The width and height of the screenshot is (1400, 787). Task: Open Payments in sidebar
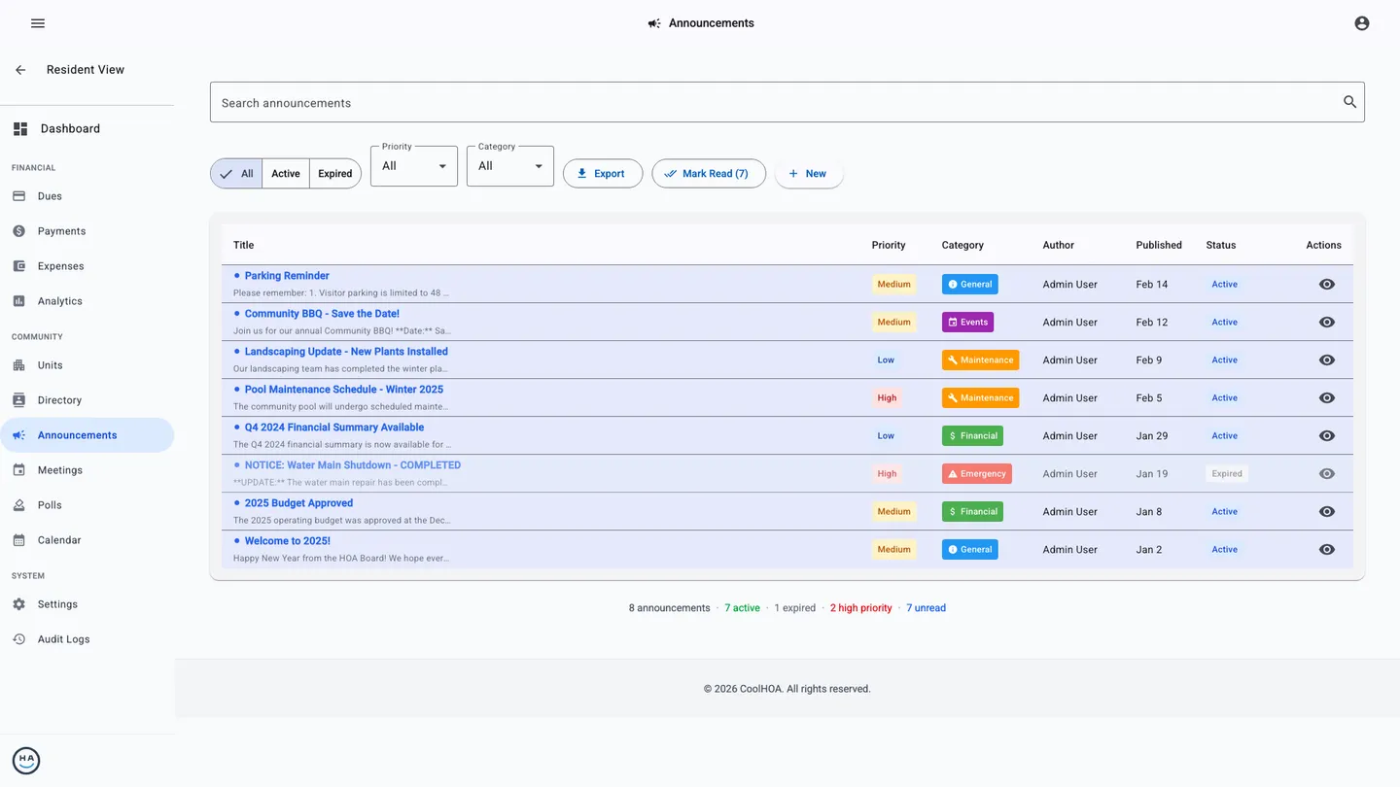(x=87, y=231)
